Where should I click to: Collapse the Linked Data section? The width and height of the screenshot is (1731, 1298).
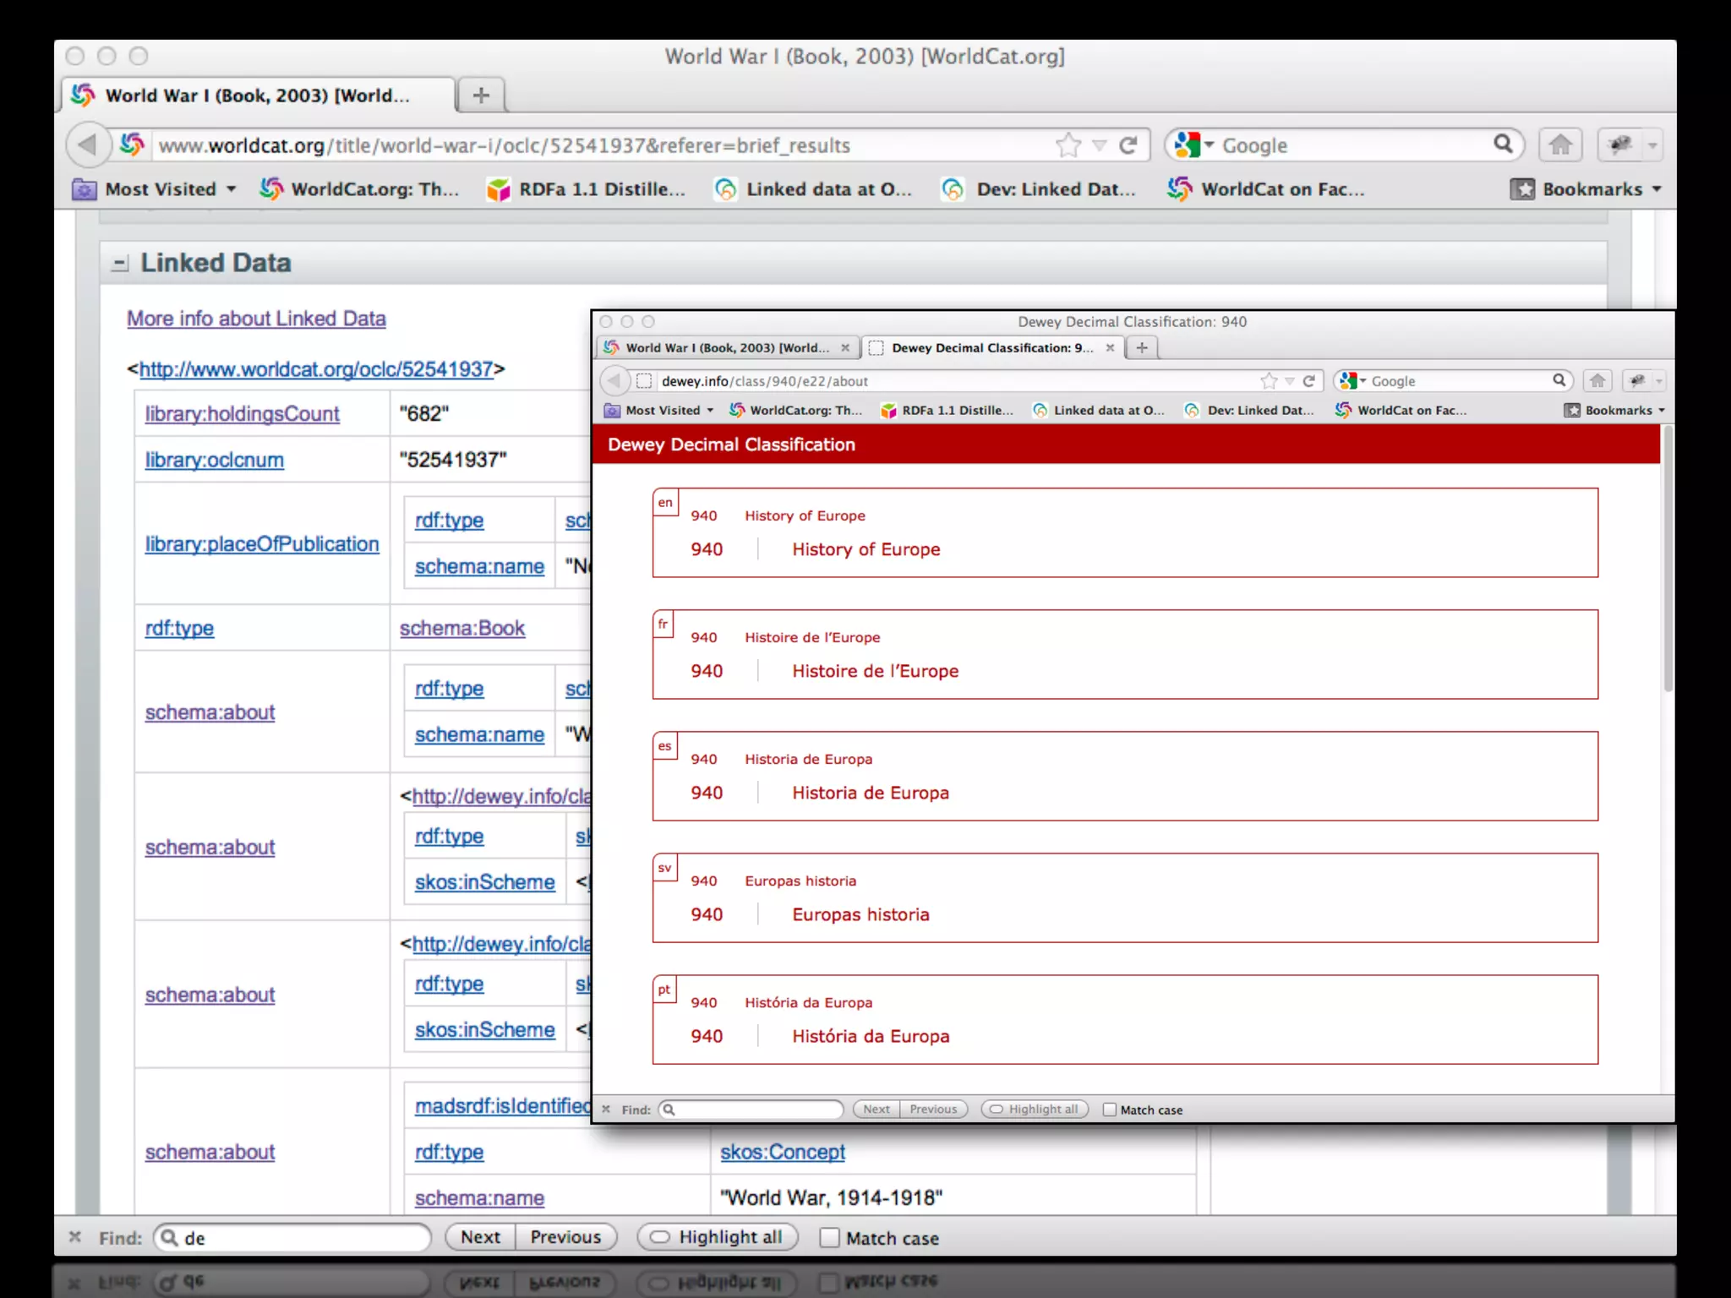120,264
